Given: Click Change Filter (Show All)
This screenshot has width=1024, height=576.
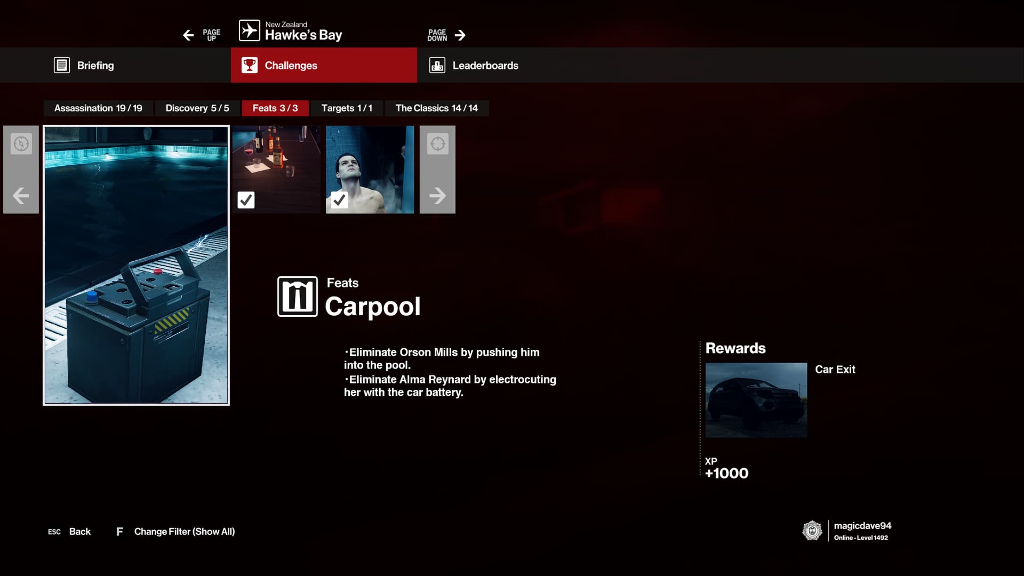Looking at the screenshot, I should click(184, 531).
